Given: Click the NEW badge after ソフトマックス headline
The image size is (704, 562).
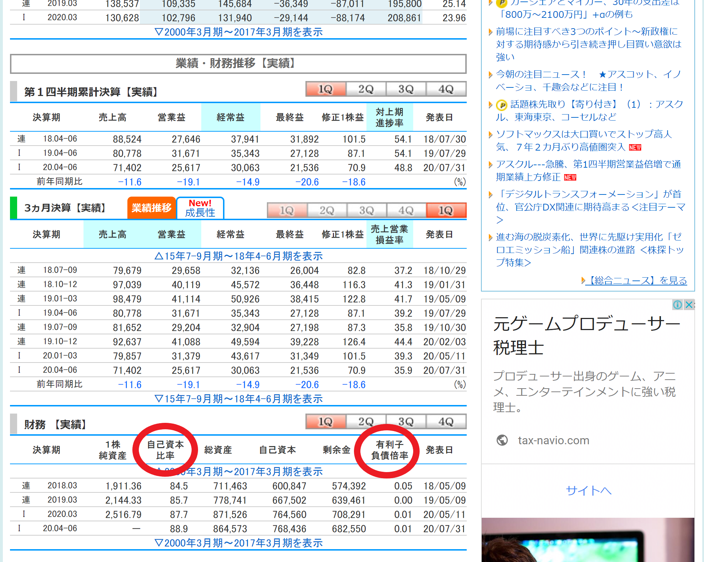Looking at the screenshot, I should pyautogui.click(x=635, y=147).
